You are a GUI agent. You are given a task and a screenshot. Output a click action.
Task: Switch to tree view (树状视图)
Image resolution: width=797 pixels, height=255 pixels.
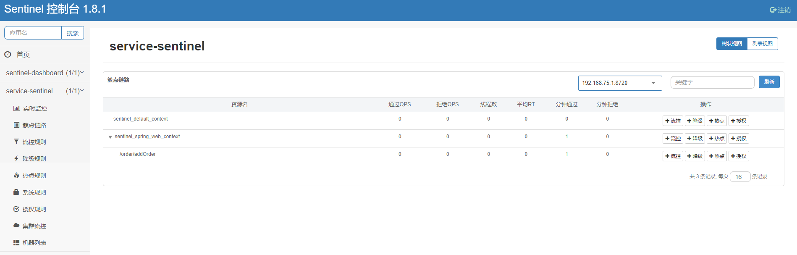(731, 44)
